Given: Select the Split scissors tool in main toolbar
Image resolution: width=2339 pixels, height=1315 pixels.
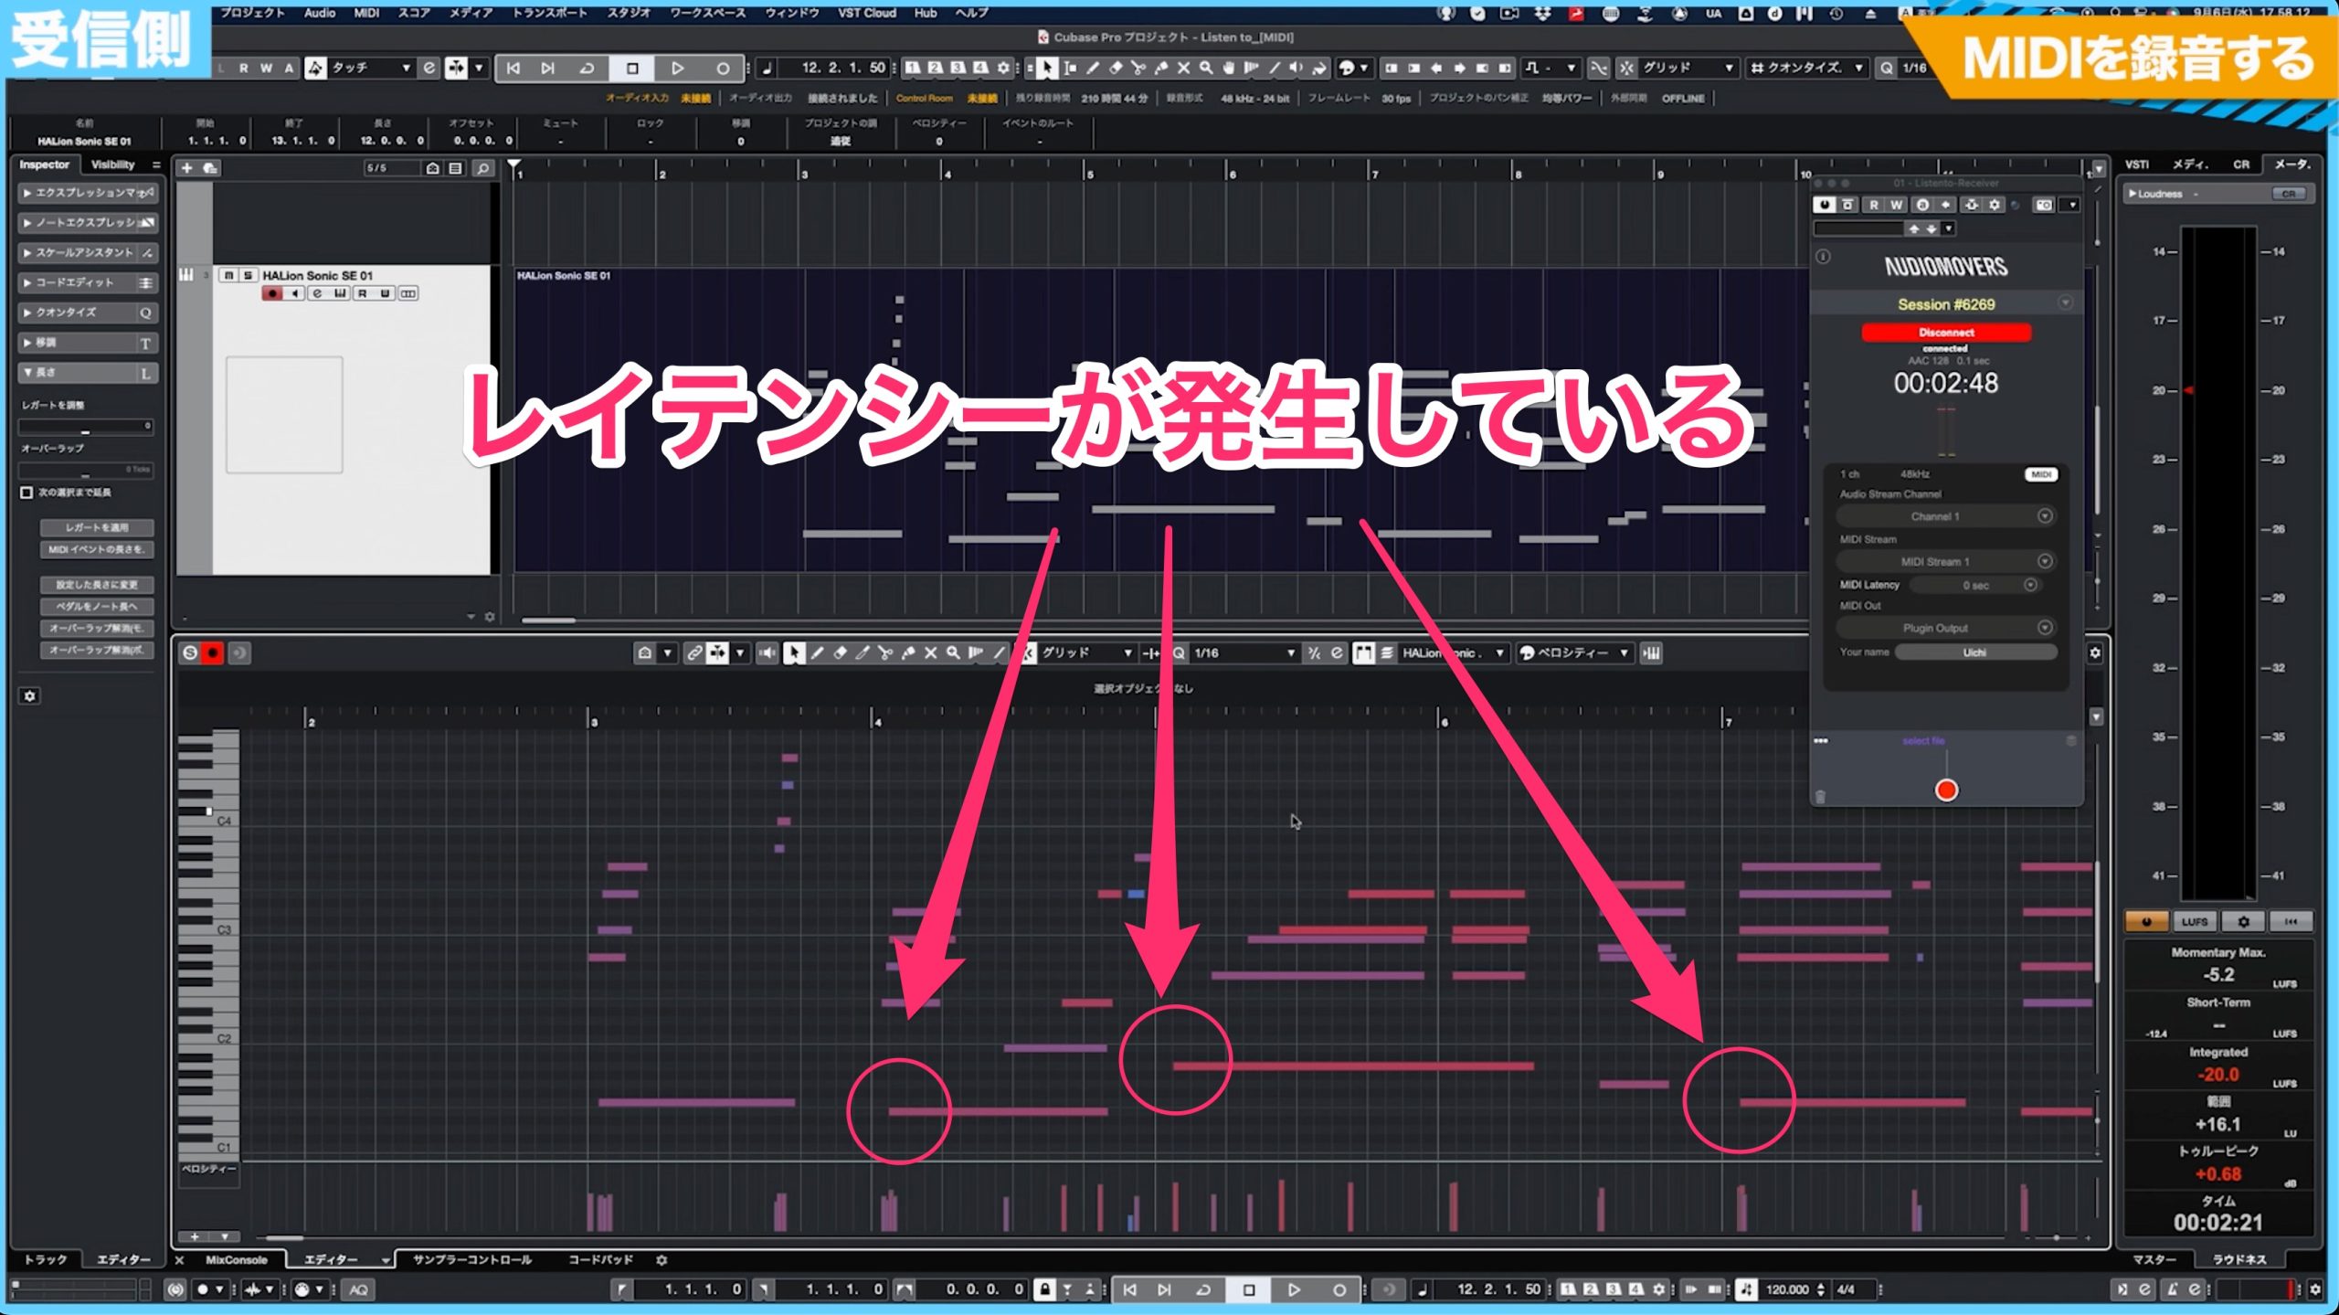Looking at the screenshot, I should [x=1138, y=68].
